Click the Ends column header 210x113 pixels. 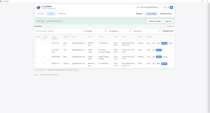115,37
